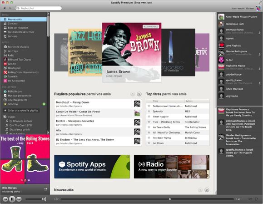The height and width of the screenshot is (204, 263).
Task: Click the James Brown featured album cover
Action: (132, 52)
